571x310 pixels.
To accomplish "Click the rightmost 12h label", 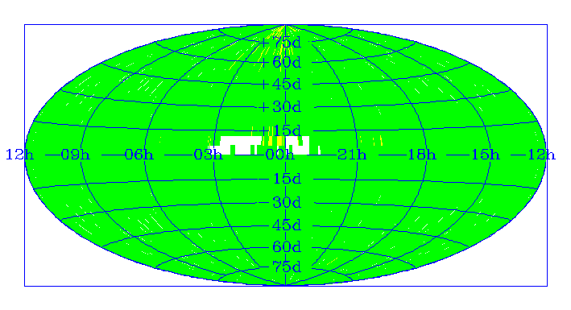I will click(x=541, y=155).
